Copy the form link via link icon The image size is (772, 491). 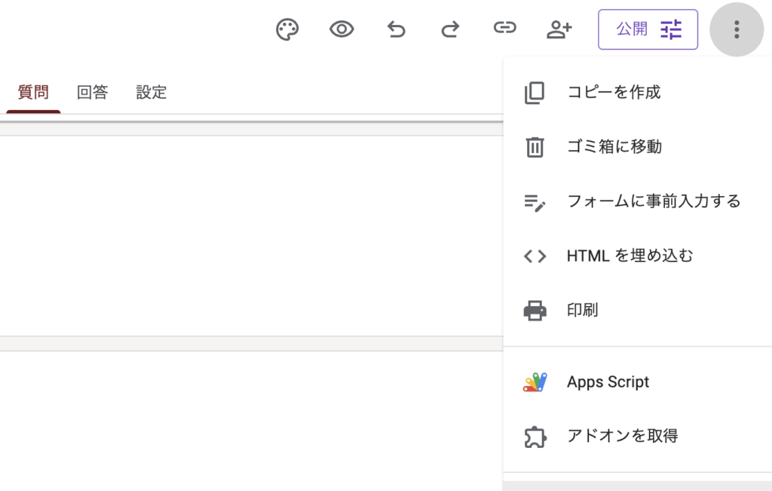(x=504, y=29)
